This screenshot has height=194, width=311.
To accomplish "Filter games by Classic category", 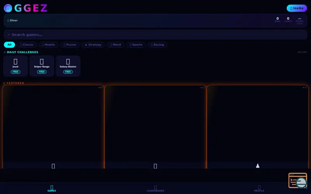I will point(26,45).
